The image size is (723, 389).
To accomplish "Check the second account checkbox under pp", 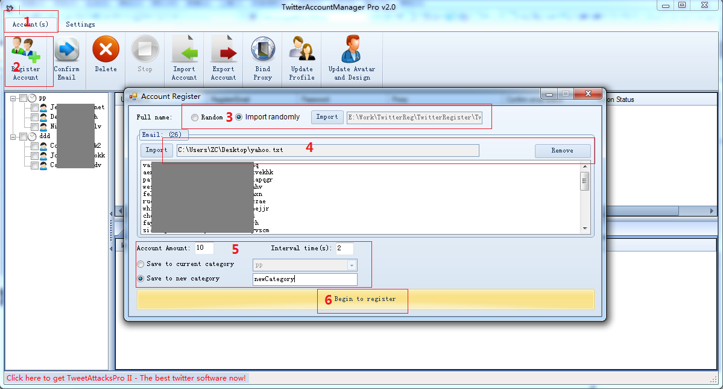I will (34, 118).
